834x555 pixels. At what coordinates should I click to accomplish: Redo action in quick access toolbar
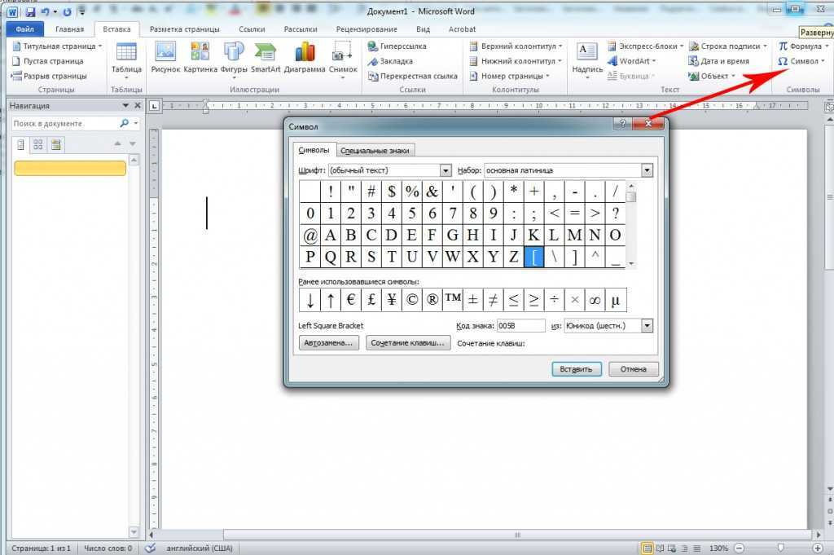click(x=67, y=11)
